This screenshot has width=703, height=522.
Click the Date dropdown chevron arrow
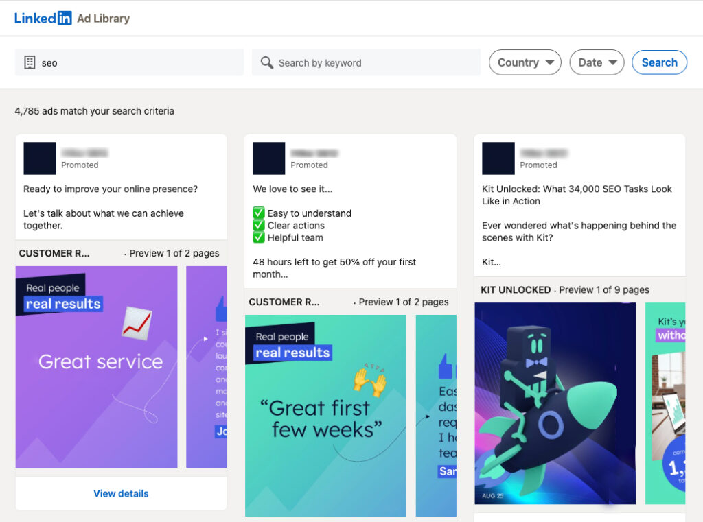pos(612,62)
